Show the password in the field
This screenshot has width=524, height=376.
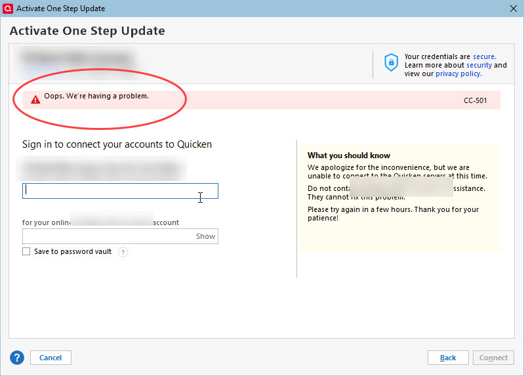pyautogui.click(x=205, y=236)
